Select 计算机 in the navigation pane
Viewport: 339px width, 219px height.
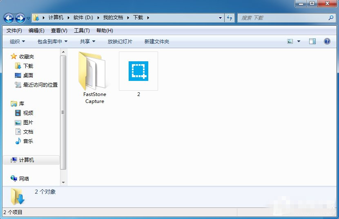[27, 160]
